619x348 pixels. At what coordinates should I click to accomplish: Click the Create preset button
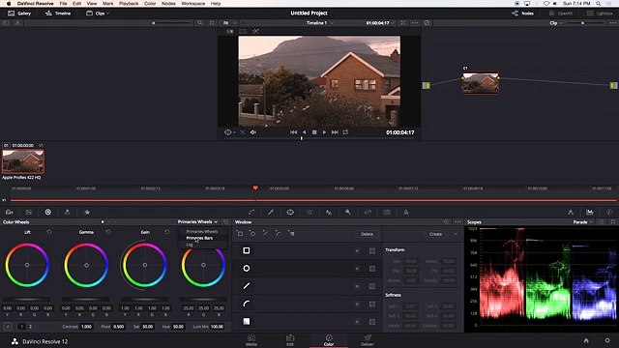[x=436, y=234]
